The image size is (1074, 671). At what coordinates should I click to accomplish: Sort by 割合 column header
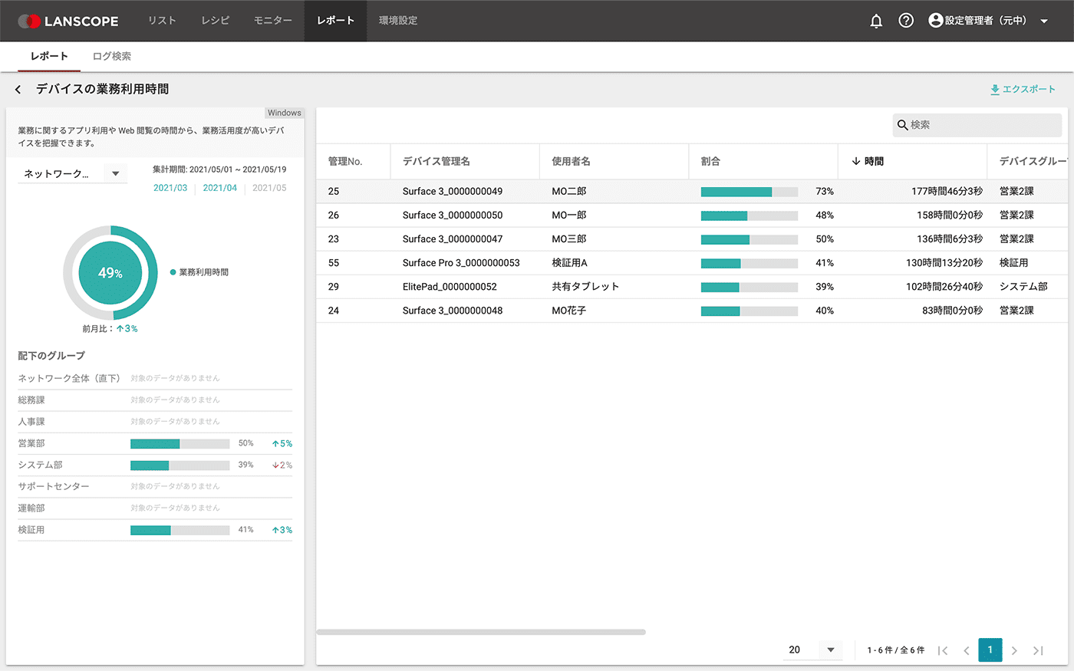710,162
